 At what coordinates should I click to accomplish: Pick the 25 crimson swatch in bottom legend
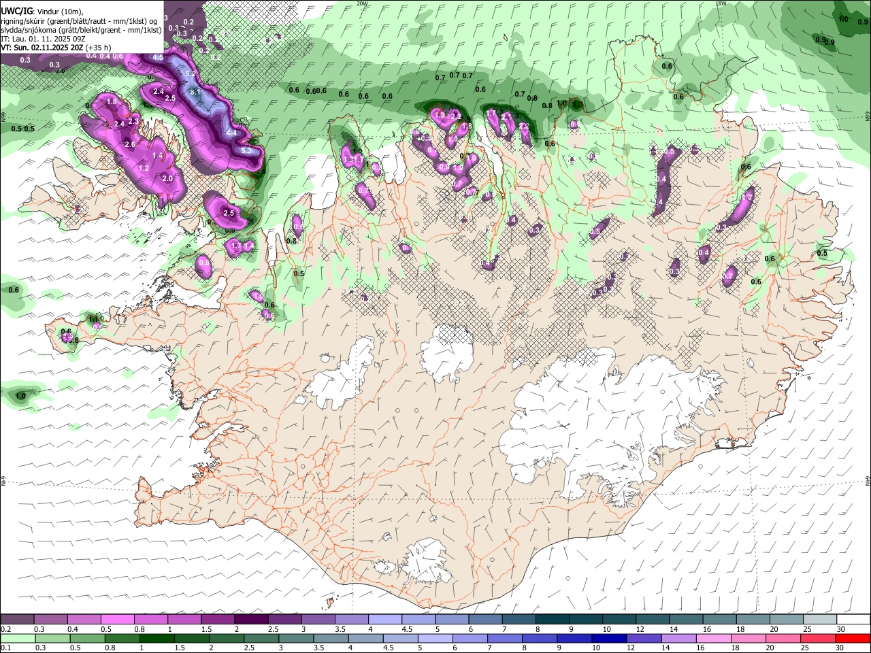click(x=818, y=638)
